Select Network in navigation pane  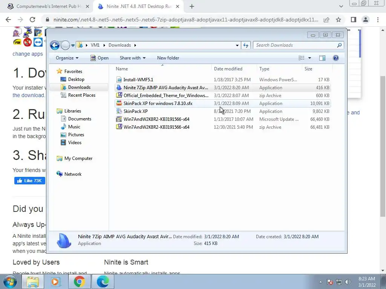point(73,174)
